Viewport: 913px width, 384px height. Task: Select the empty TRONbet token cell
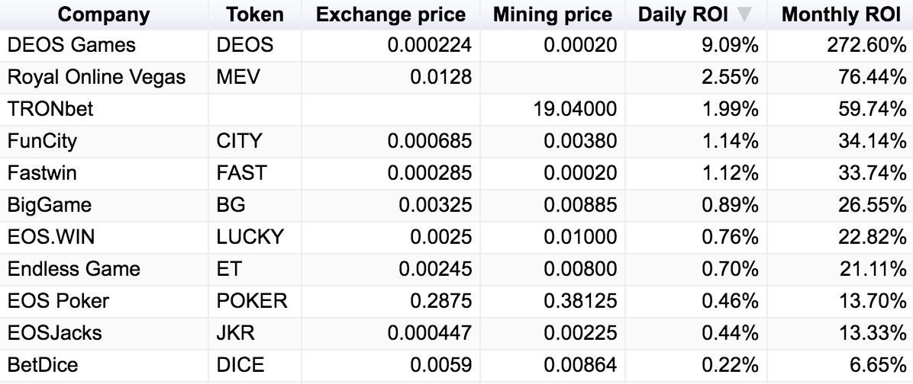[255, 109]
